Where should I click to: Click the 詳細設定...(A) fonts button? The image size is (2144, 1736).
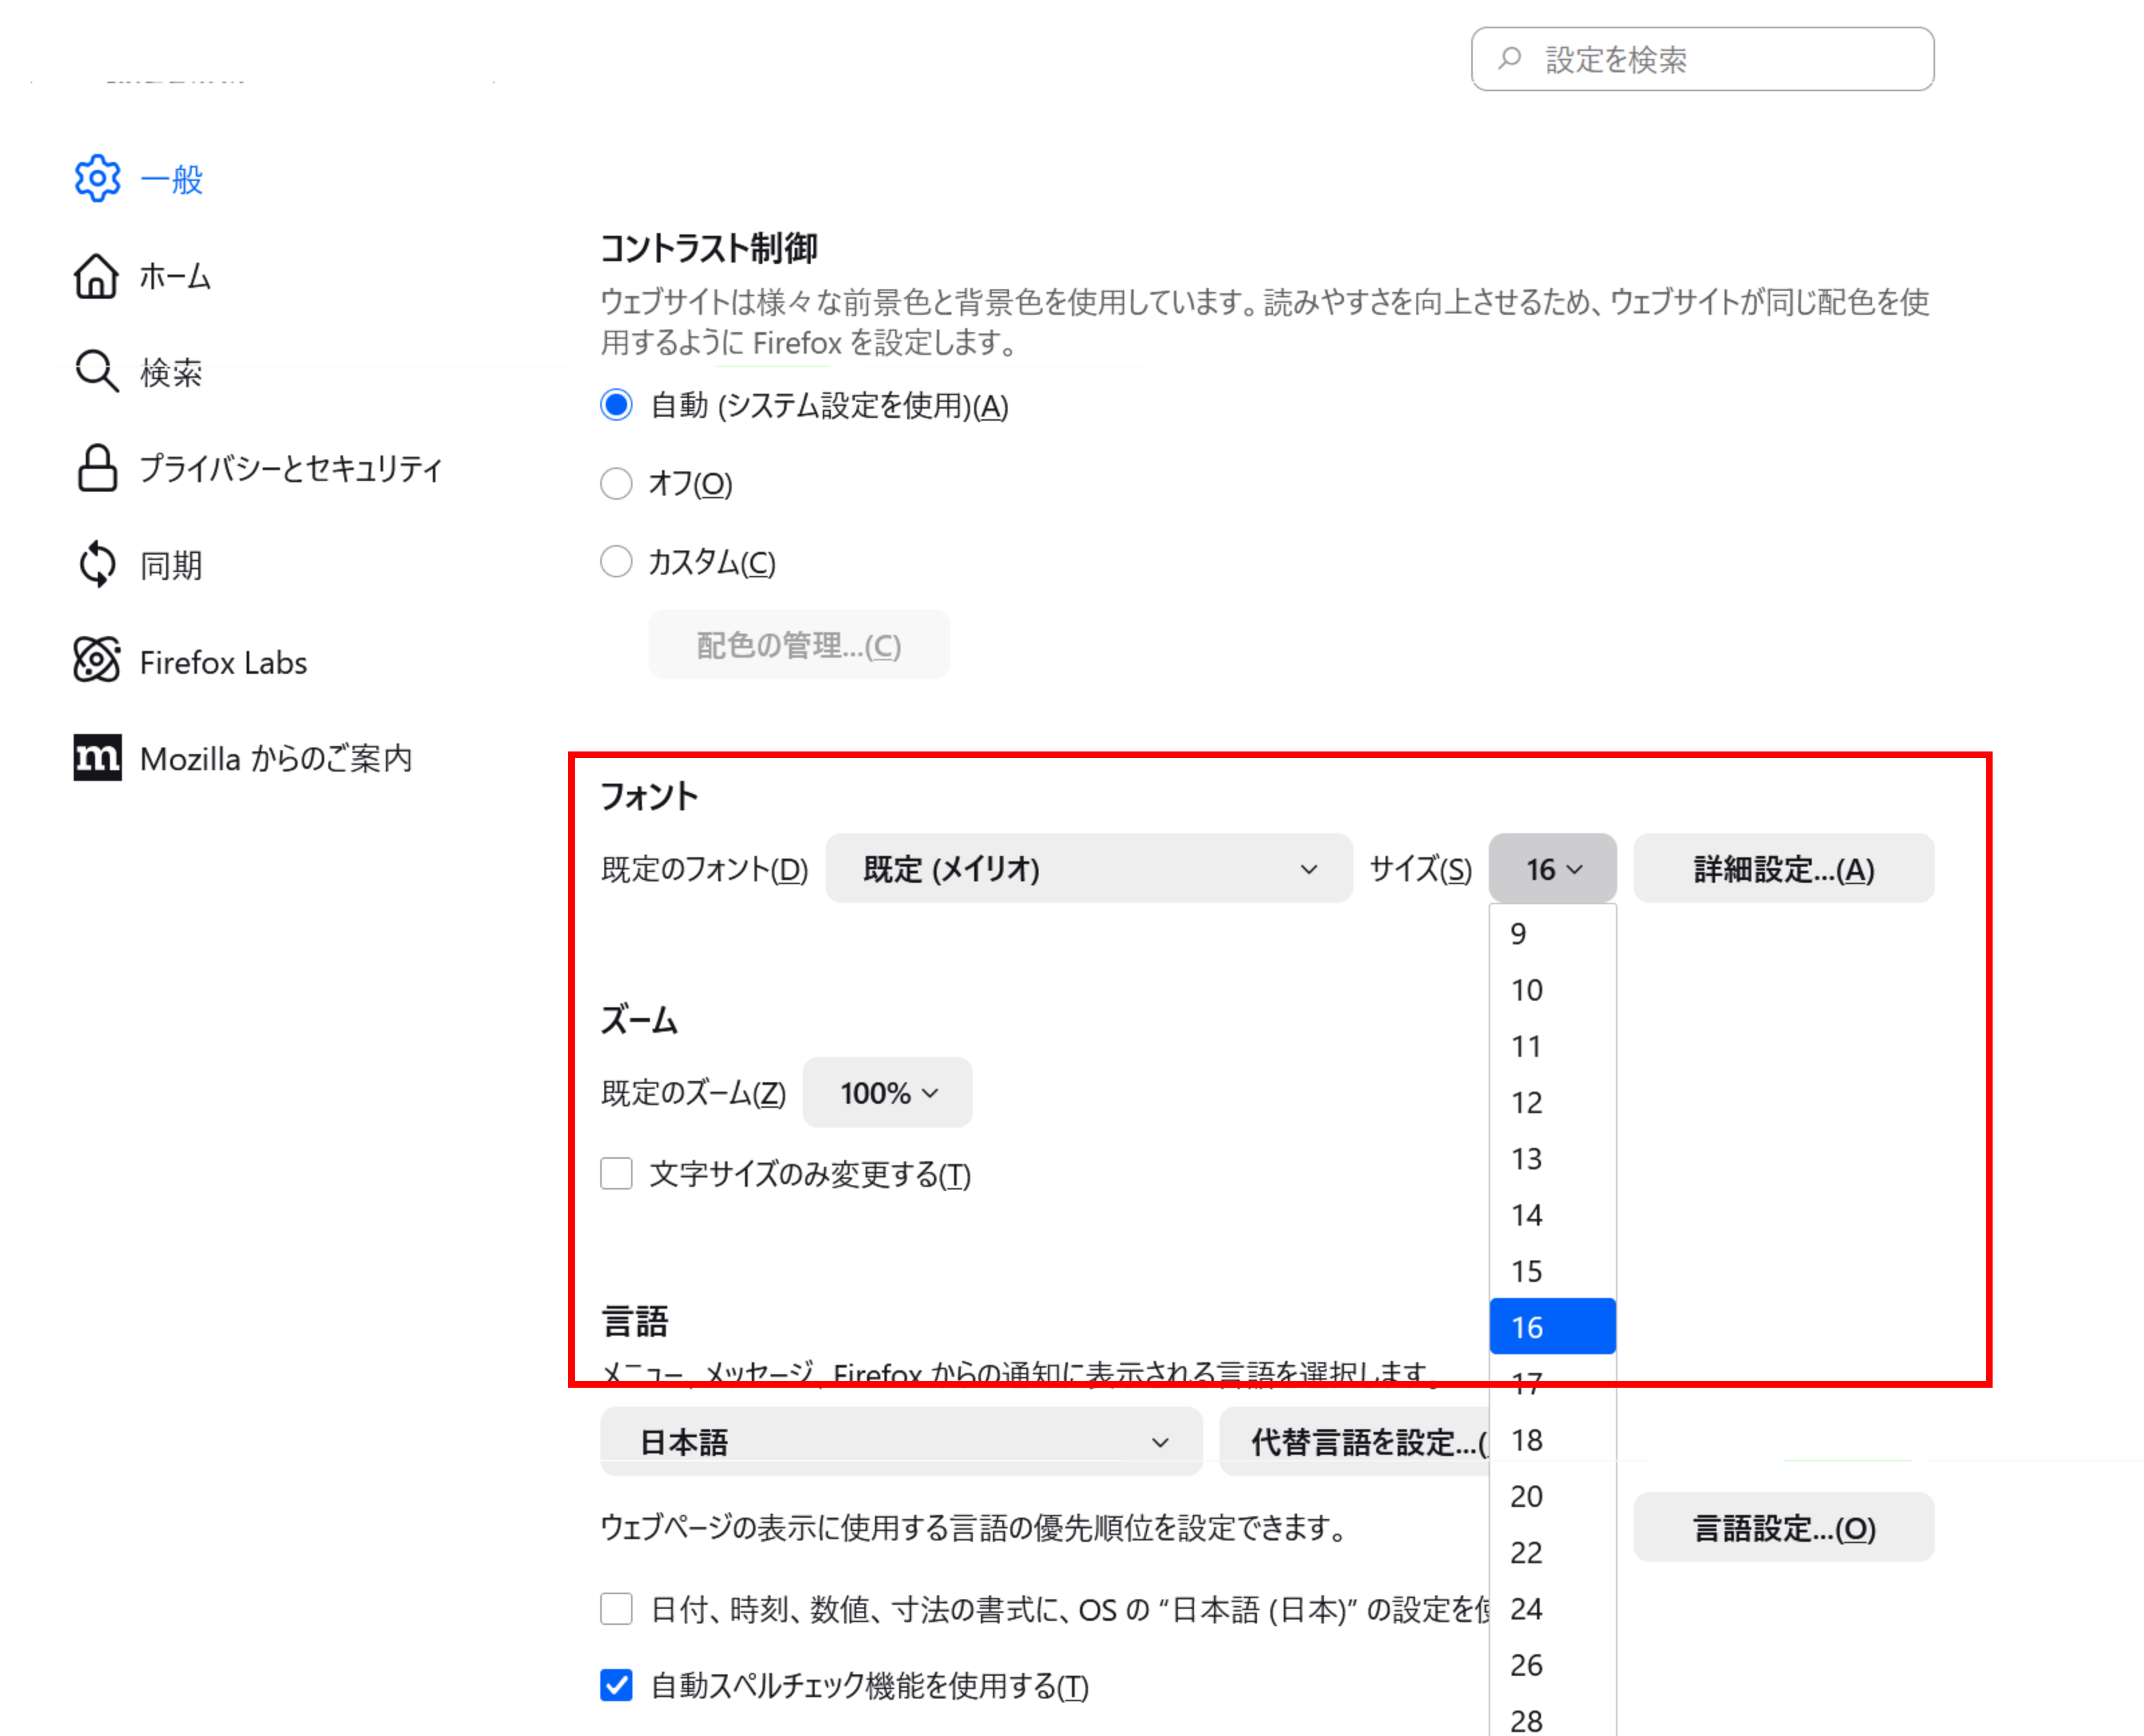pyautogui.click(x=1783, y=869)
